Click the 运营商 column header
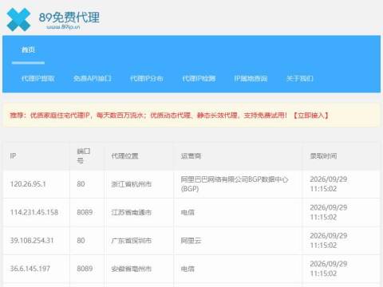Image resolution: width=383 pixels, height=287 pixels. 191,156
